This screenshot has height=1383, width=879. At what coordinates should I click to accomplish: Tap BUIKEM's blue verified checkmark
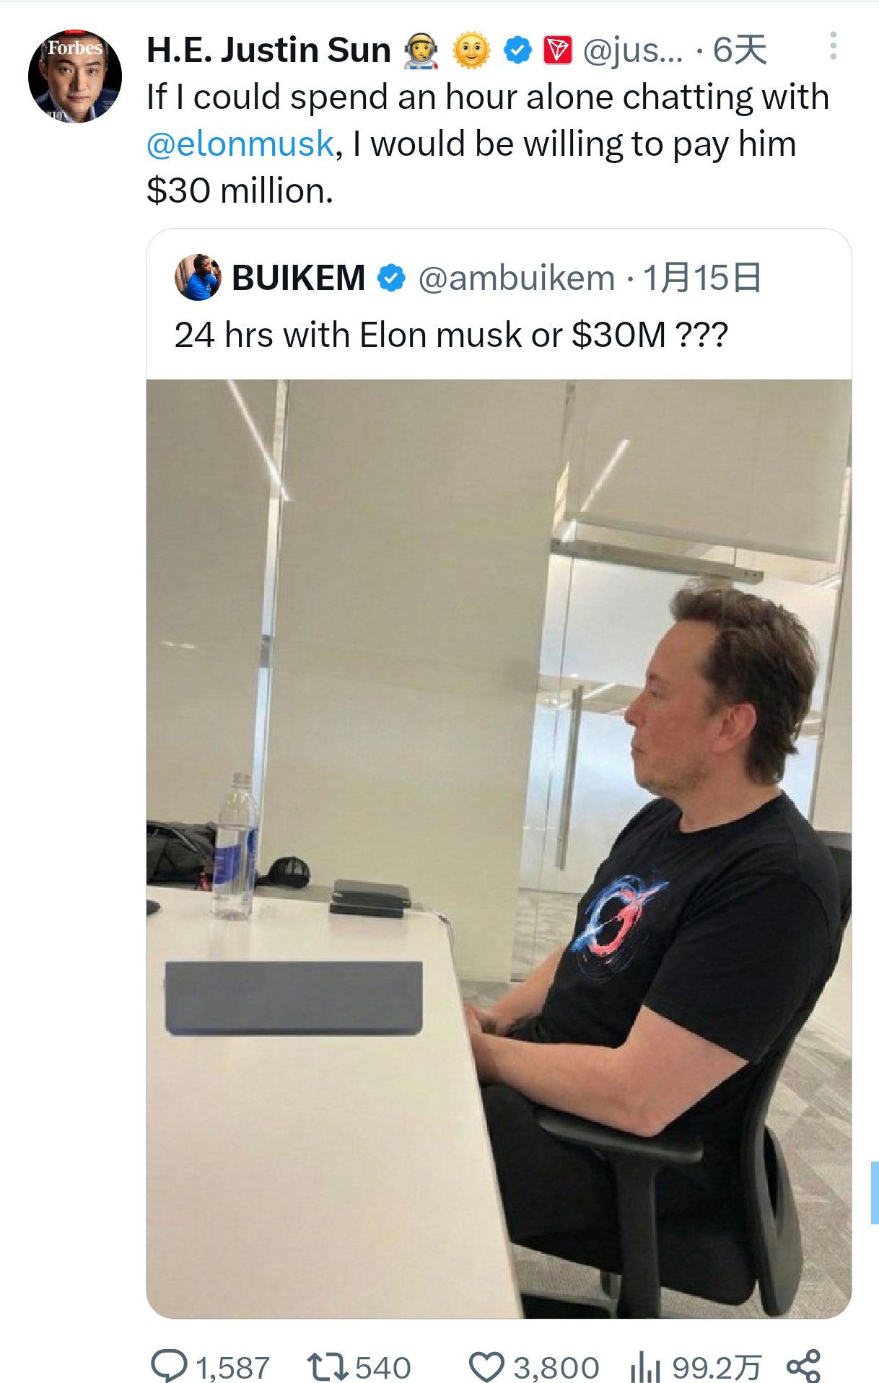(391, 278)
